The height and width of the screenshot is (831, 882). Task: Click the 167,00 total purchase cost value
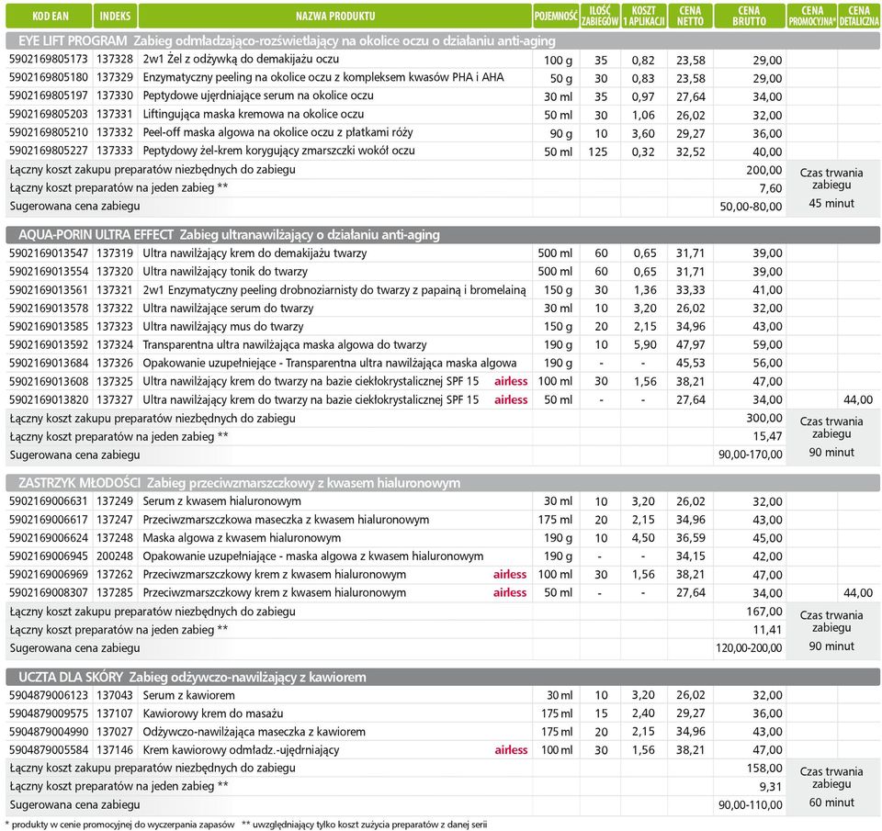click(x=763, y=612)
